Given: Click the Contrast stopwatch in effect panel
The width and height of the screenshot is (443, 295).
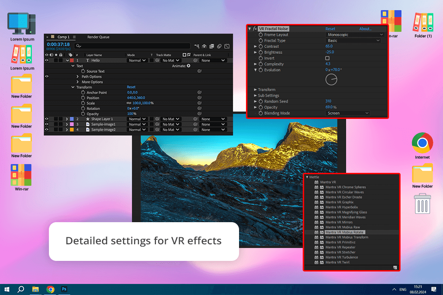Looking at the screenshot, I should (x=260, y=46).
